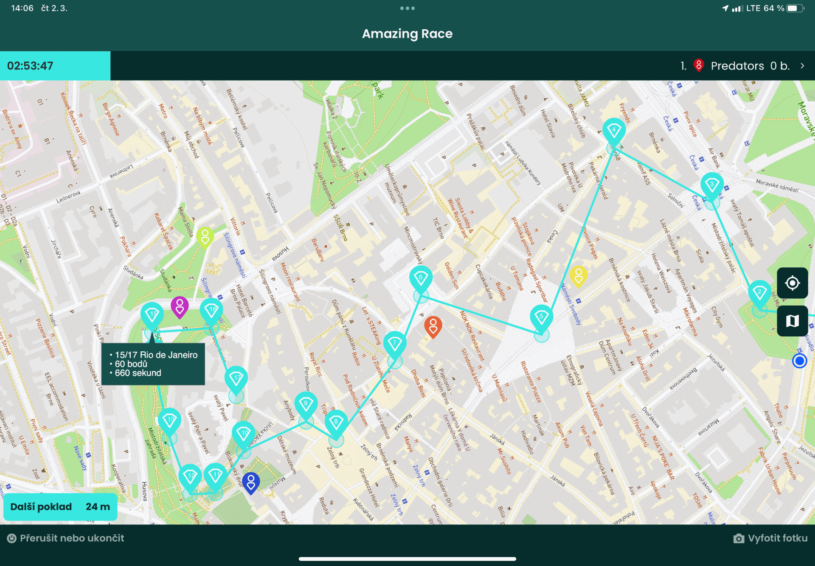Tap checkpoint marker number 10
The image size is (815, 566).
pyautogui.click(x=244, y=435)
